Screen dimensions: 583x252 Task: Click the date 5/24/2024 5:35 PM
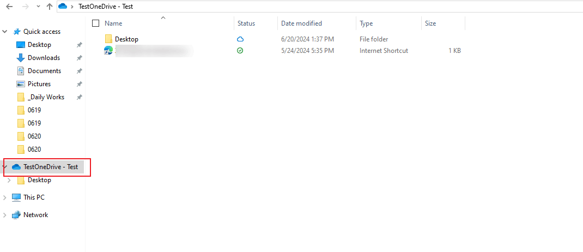(x=307, y=51)
